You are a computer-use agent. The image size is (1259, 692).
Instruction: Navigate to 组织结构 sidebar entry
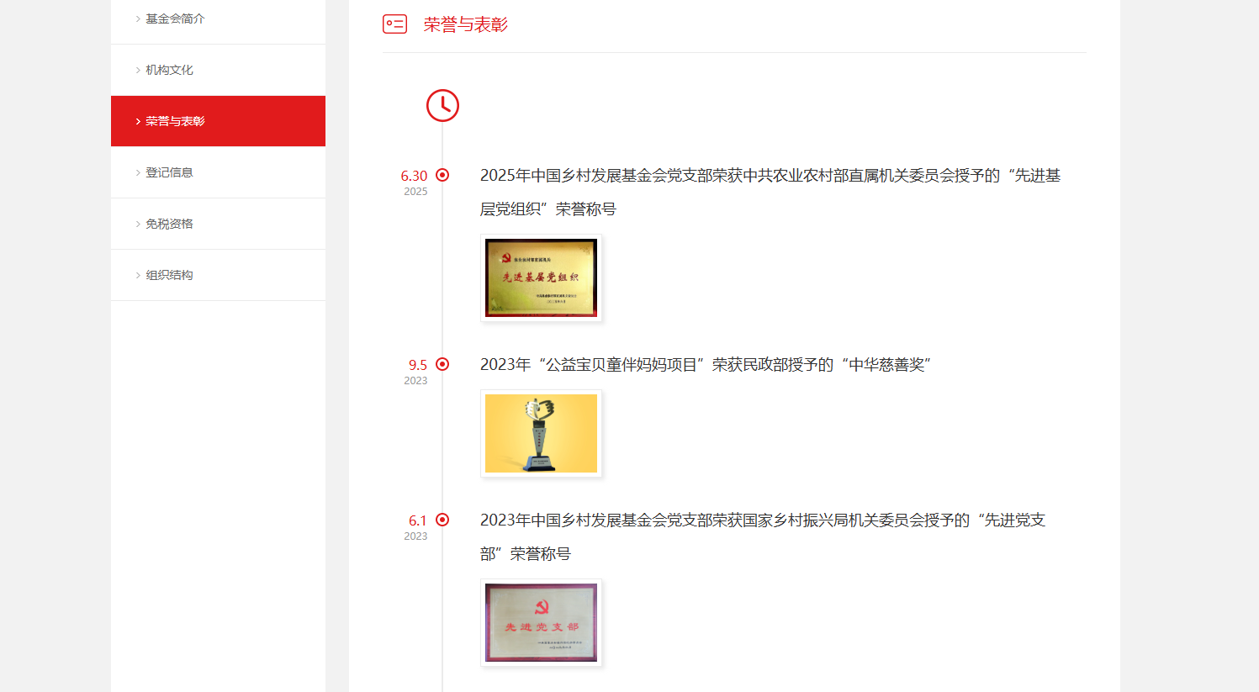point(169,275)
